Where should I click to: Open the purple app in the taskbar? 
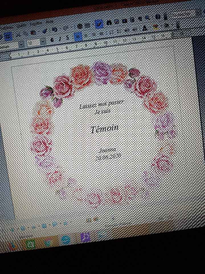click(x=85, y=237)
